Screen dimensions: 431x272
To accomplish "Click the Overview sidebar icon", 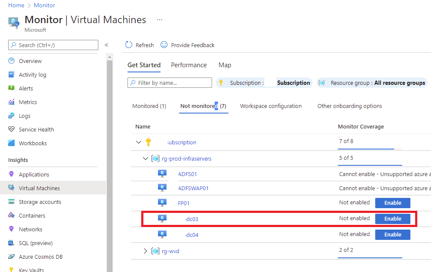I will click(x=11, y=60).
